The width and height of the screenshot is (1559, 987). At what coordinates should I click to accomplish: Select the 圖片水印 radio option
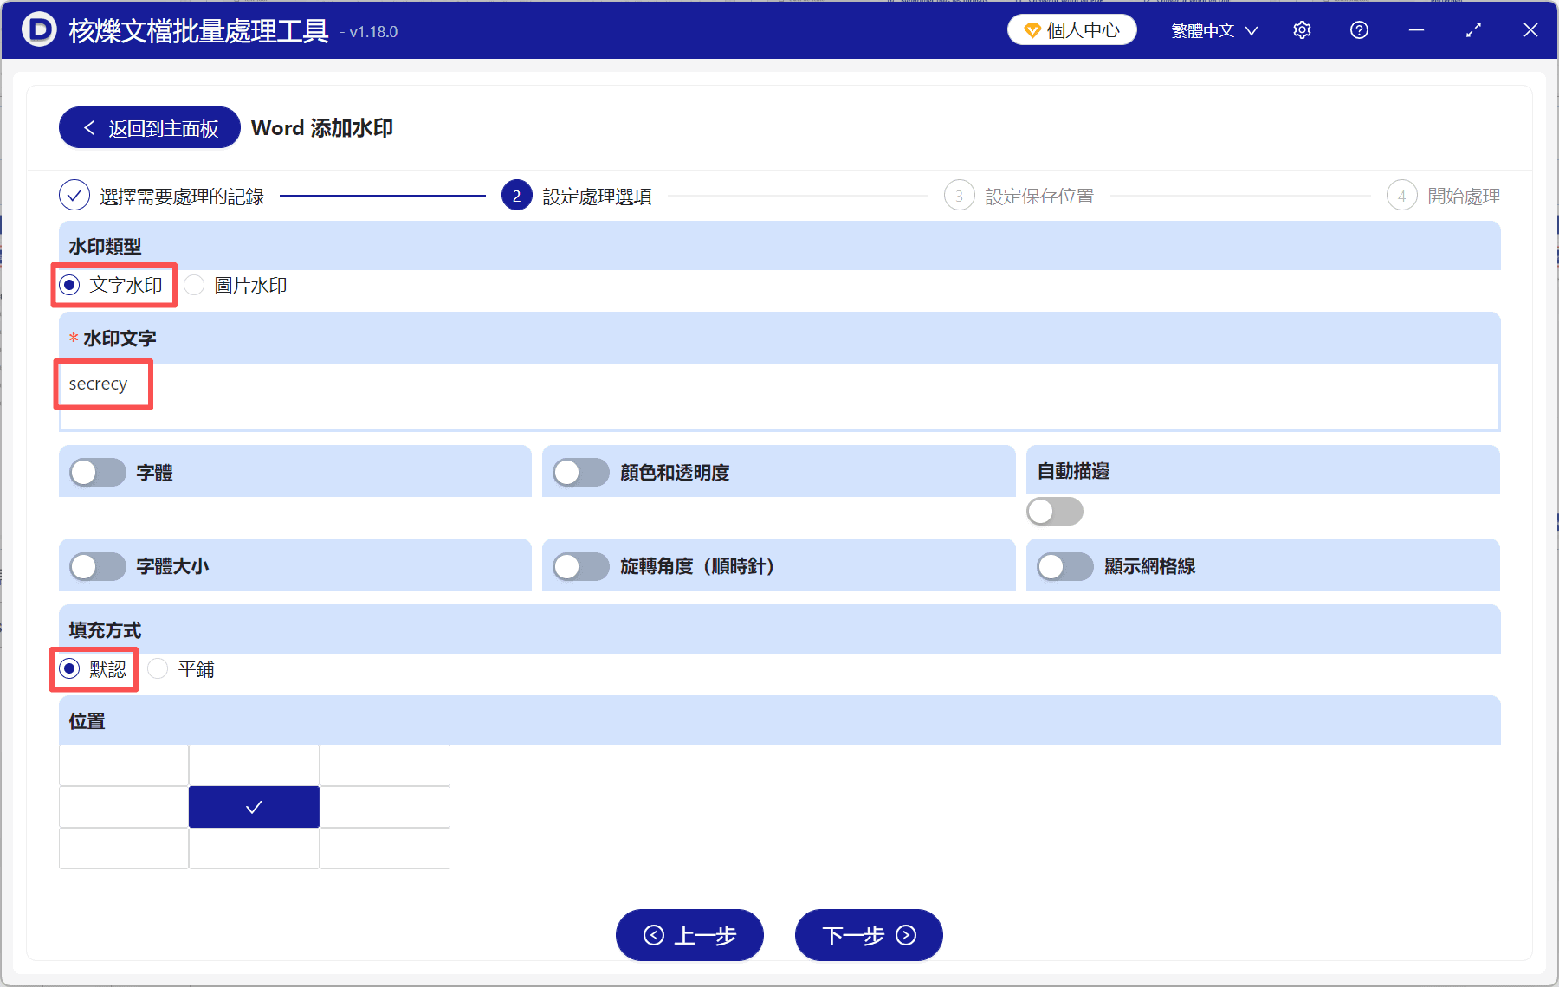(x=193, y=285)
